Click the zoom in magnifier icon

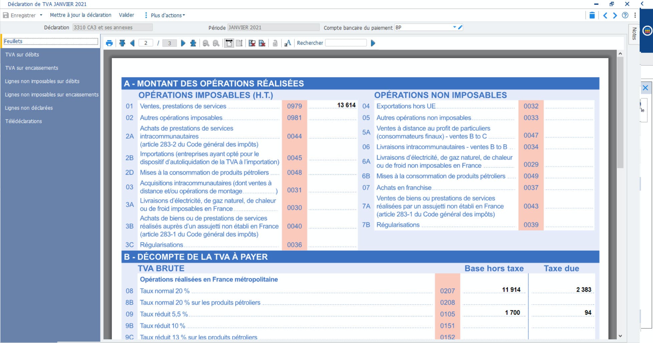point(216,43)
